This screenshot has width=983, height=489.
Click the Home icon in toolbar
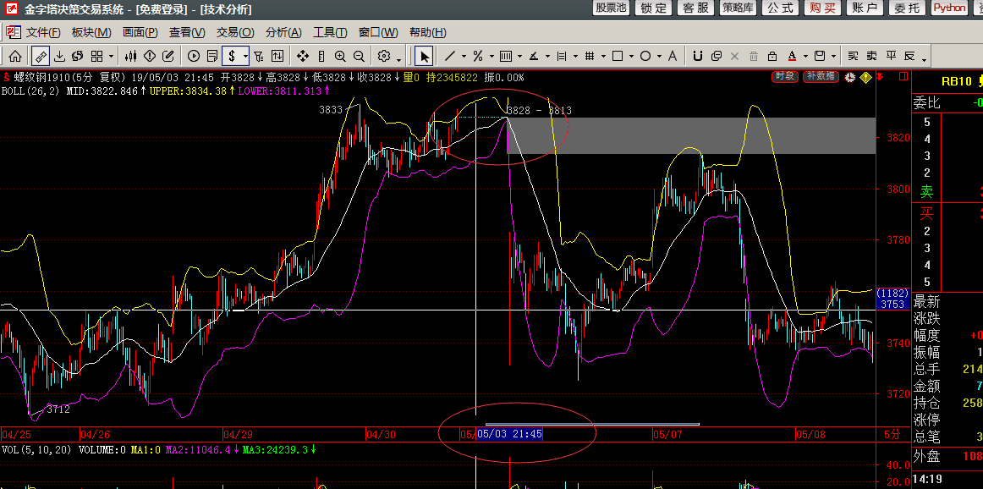coord(15,57)
